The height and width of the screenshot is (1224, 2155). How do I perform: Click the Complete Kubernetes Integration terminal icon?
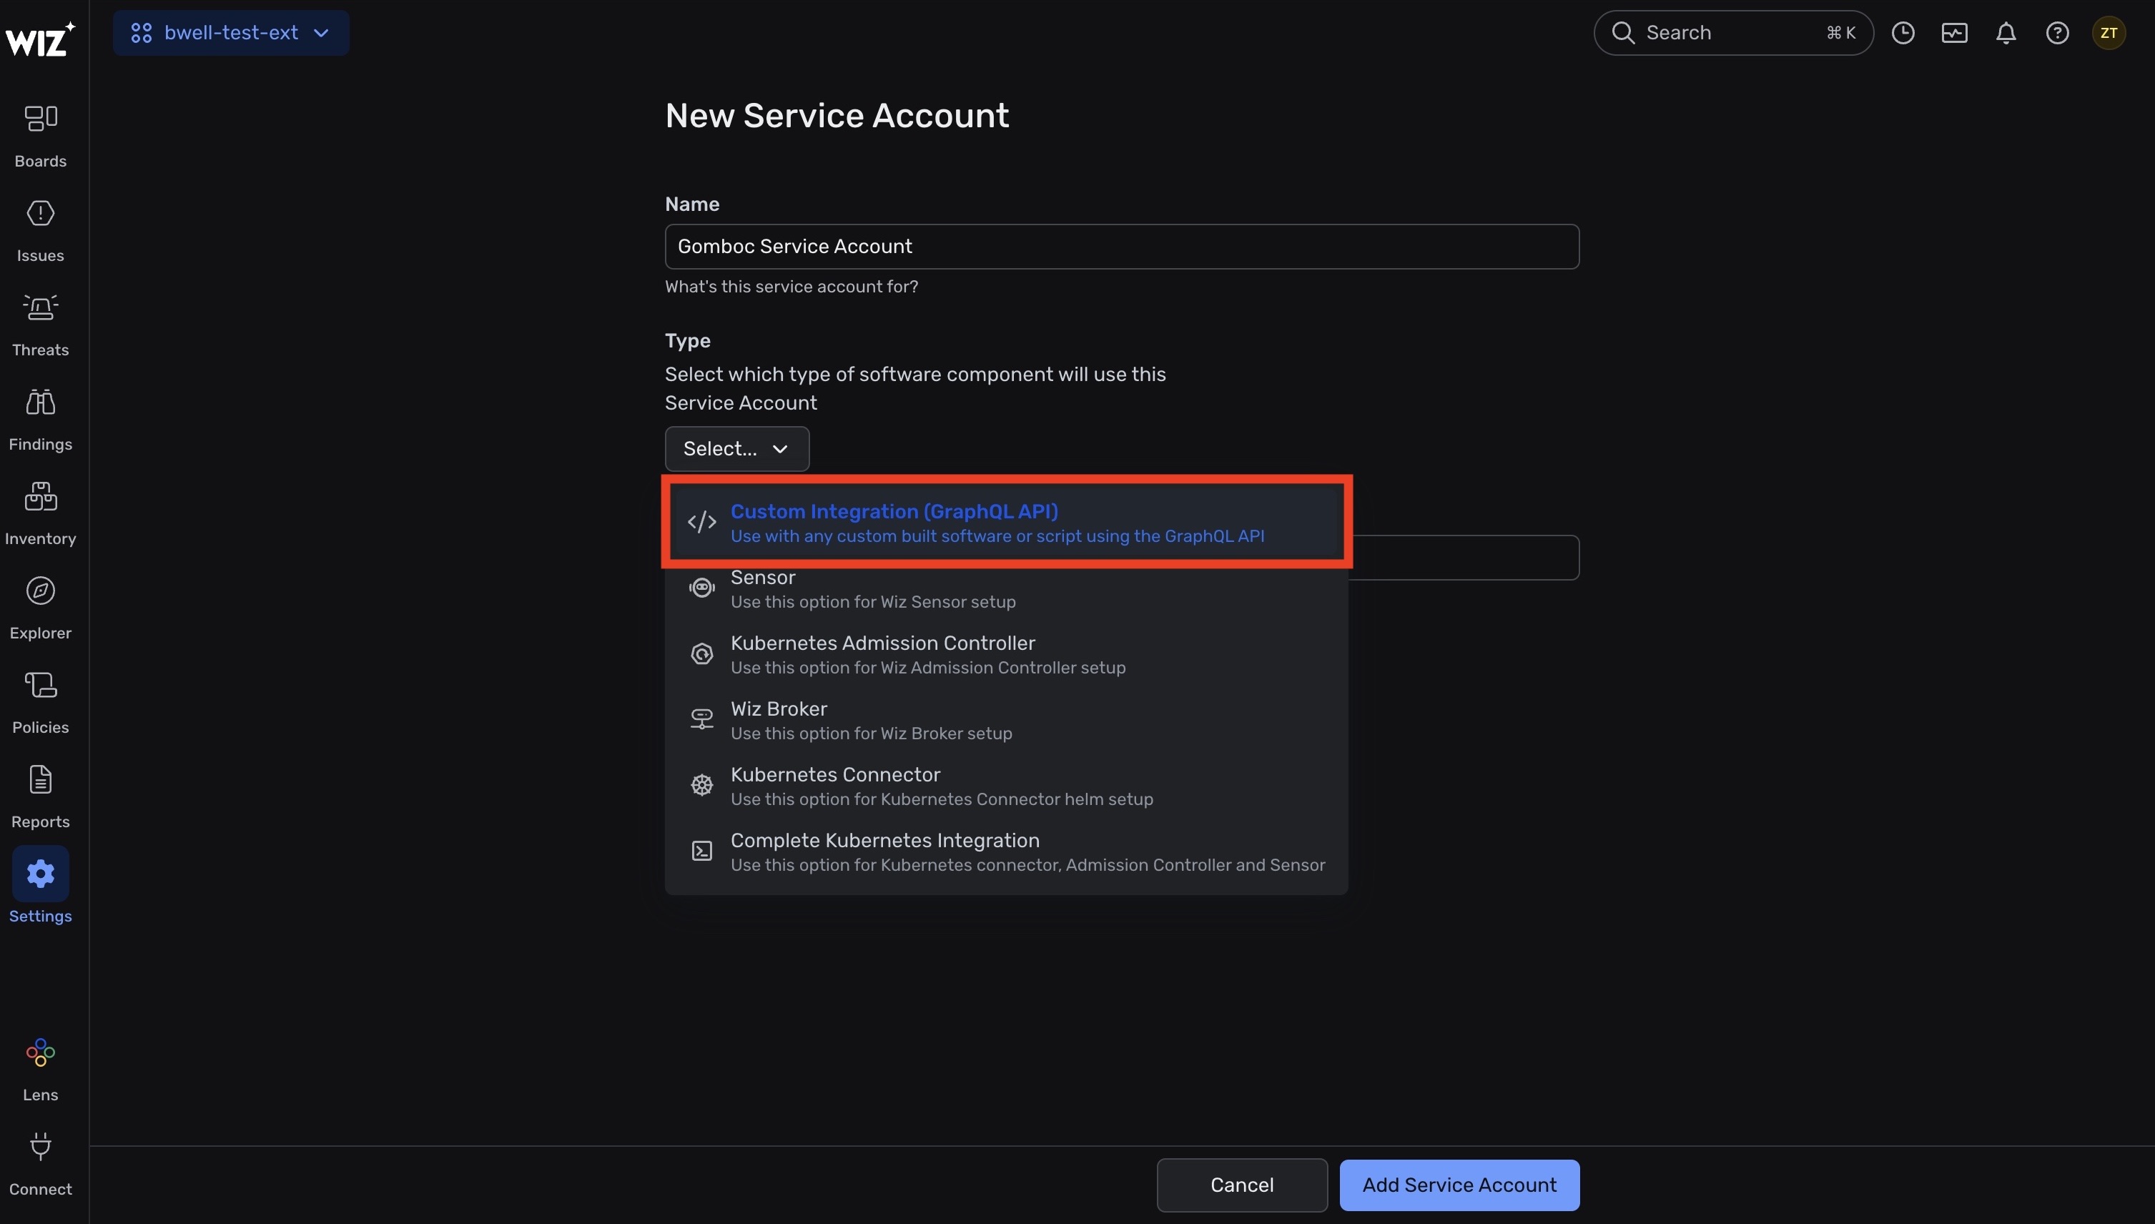point(702,851)
